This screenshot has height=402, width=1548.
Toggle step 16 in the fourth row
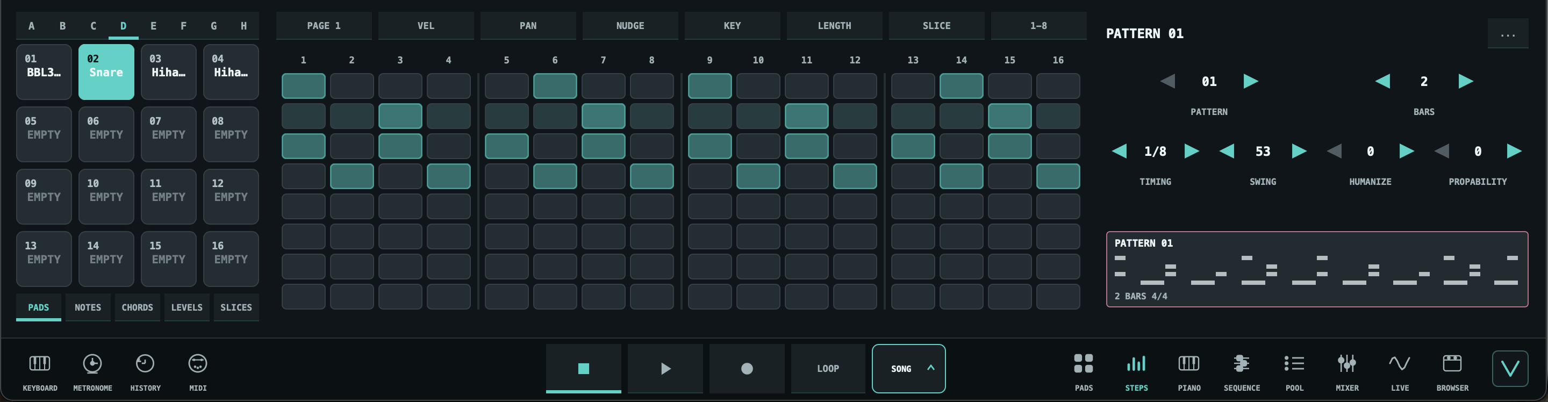(1058, 176)
